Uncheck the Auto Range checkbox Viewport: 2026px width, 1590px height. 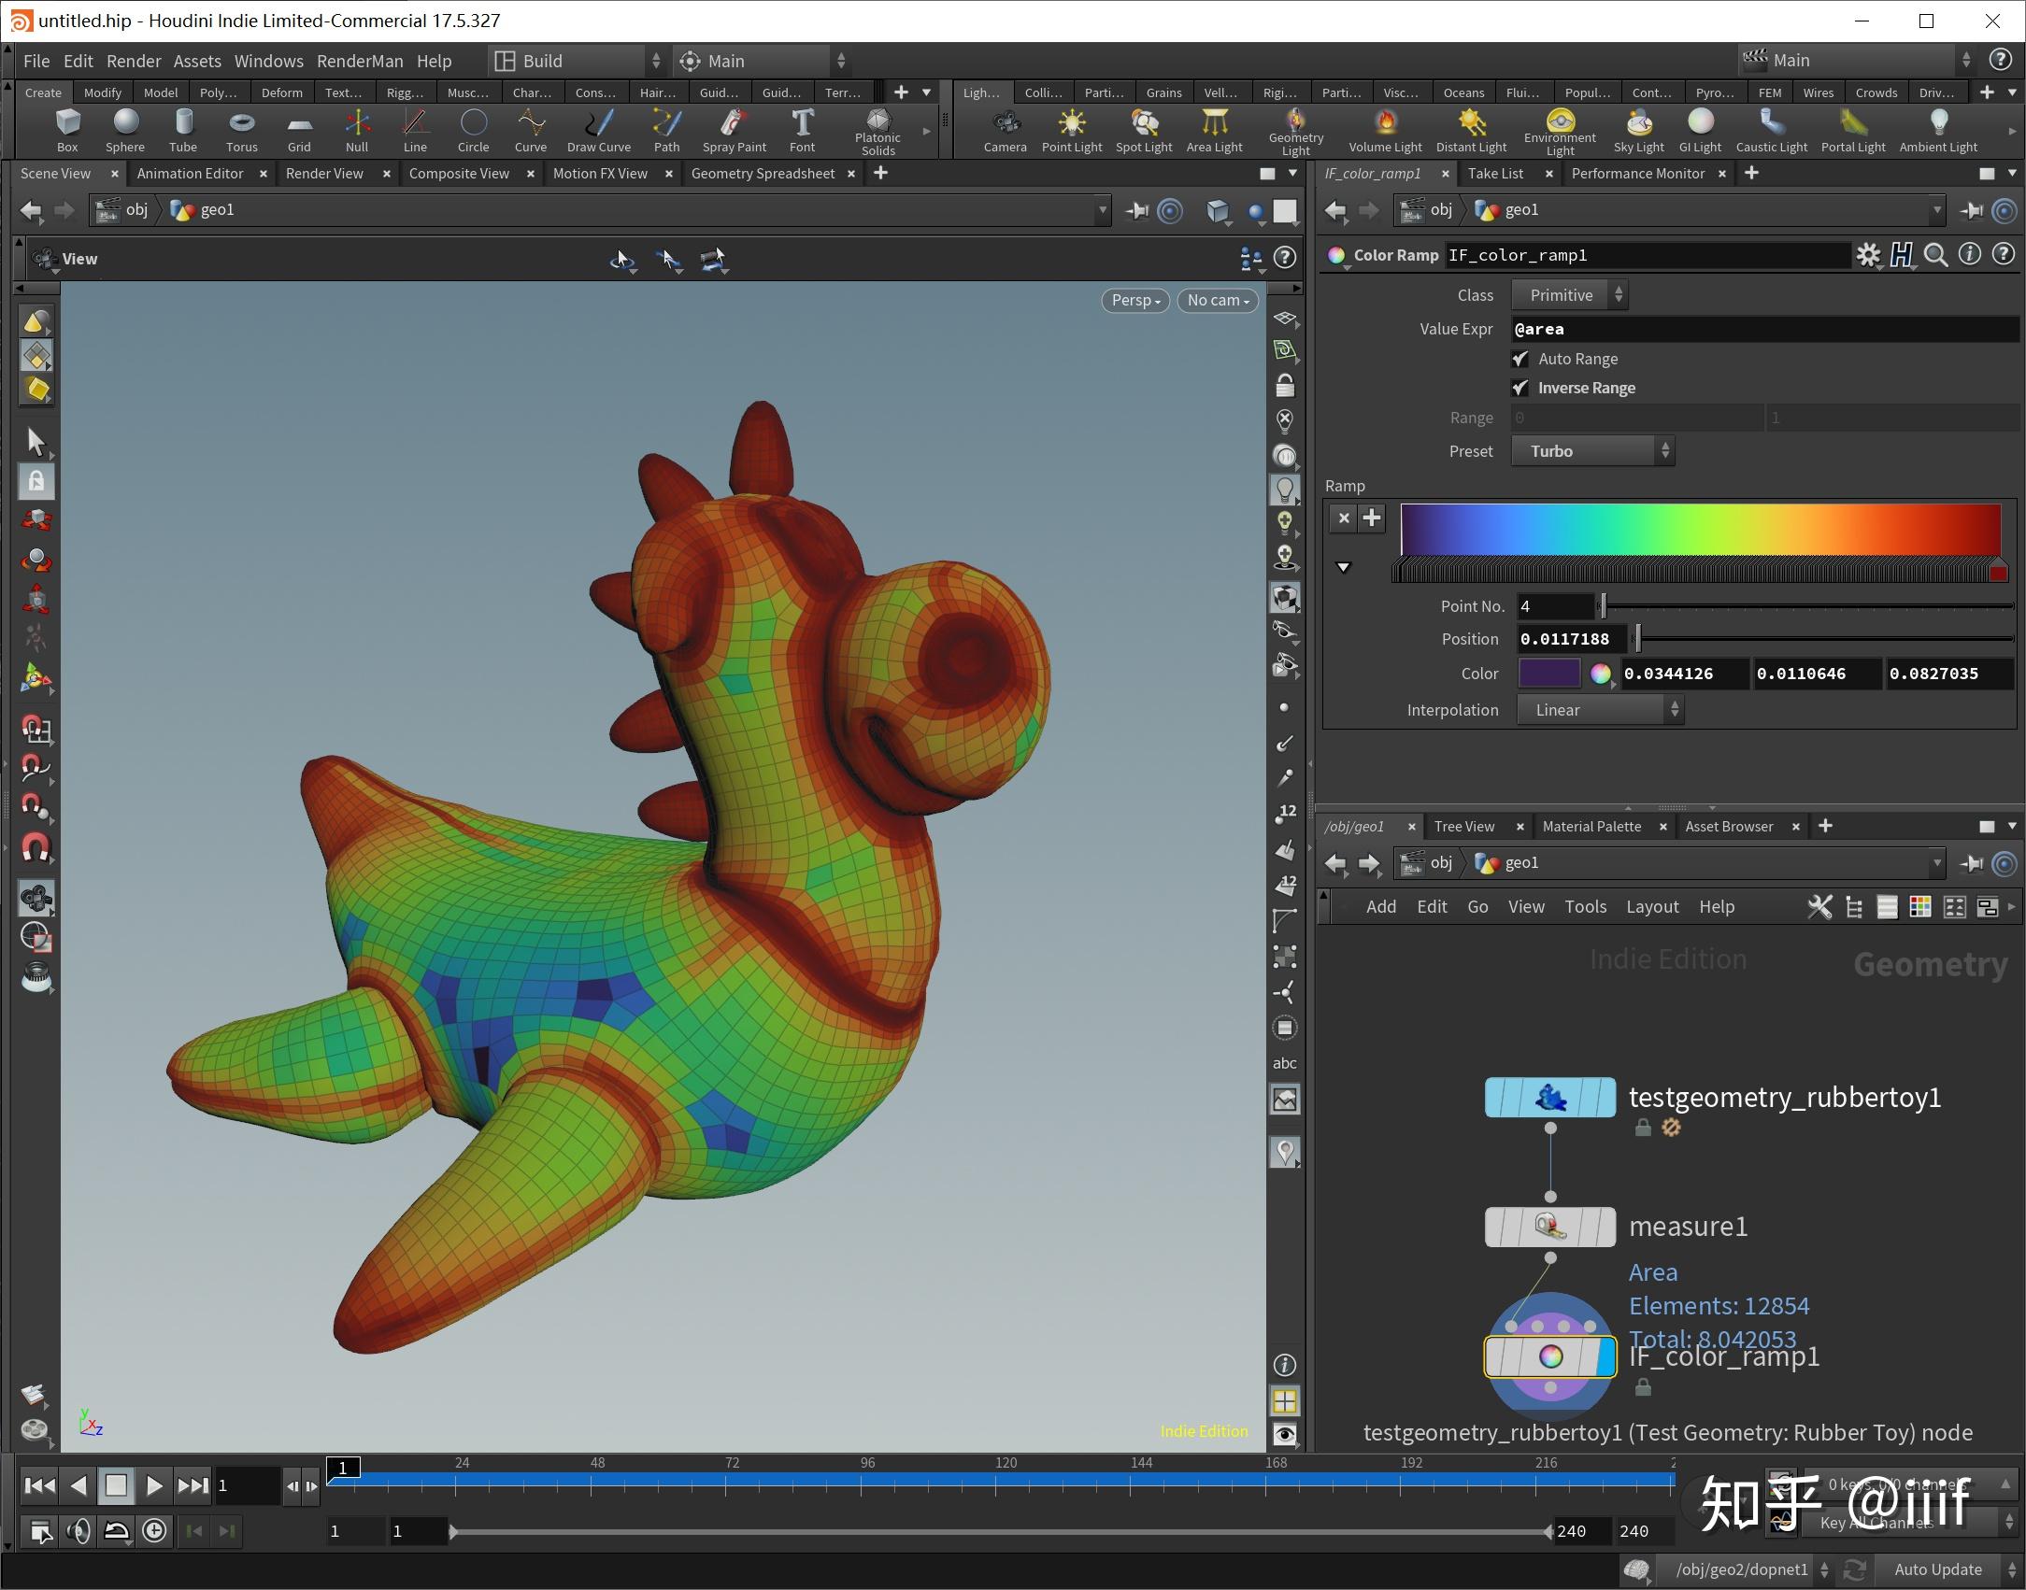(1520, 359)
